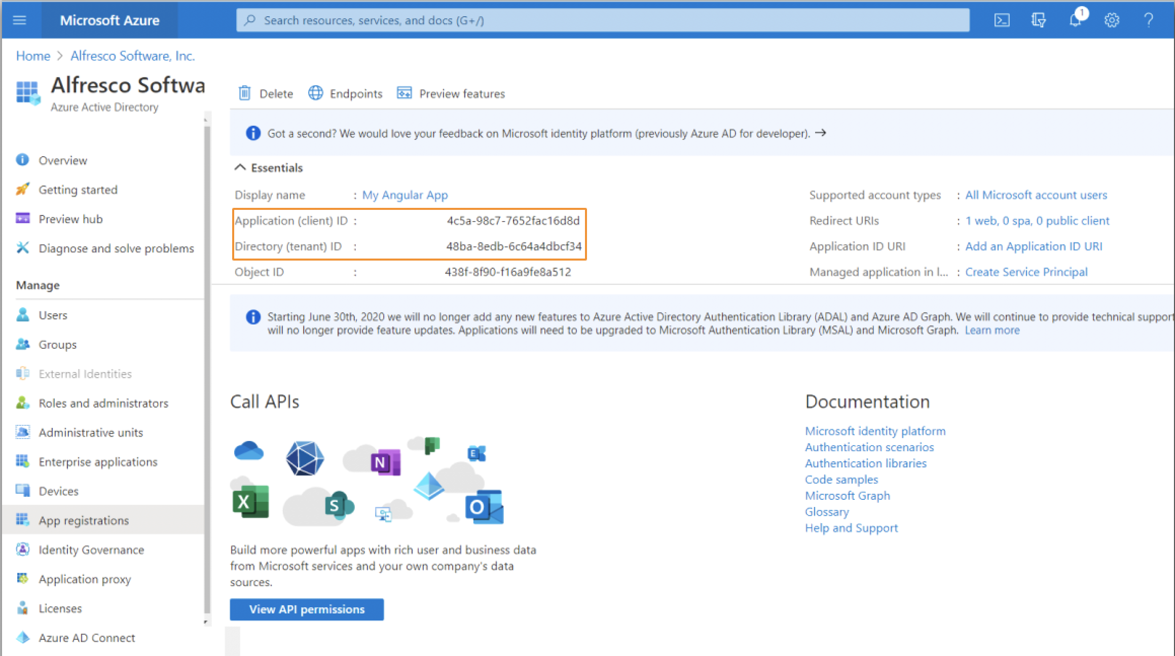Viewport: 1175px width, 656px height.
Task: Open Enterprise applications
Action: tap(98, 461)
